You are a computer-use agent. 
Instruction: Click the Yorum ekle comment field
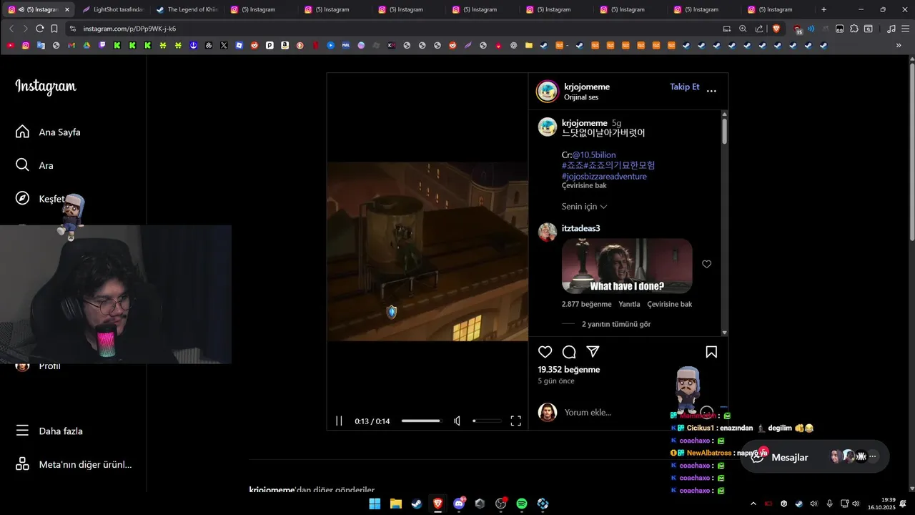pyautogui.click(x=615, y=413)
